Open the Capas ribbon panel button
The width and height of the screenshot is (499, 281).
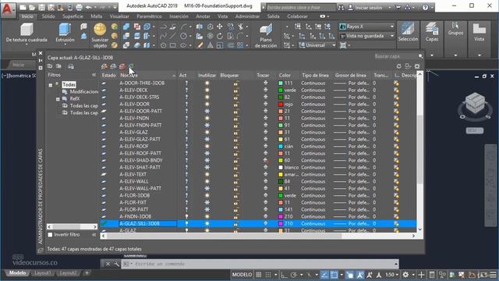[x=432, y=32]
